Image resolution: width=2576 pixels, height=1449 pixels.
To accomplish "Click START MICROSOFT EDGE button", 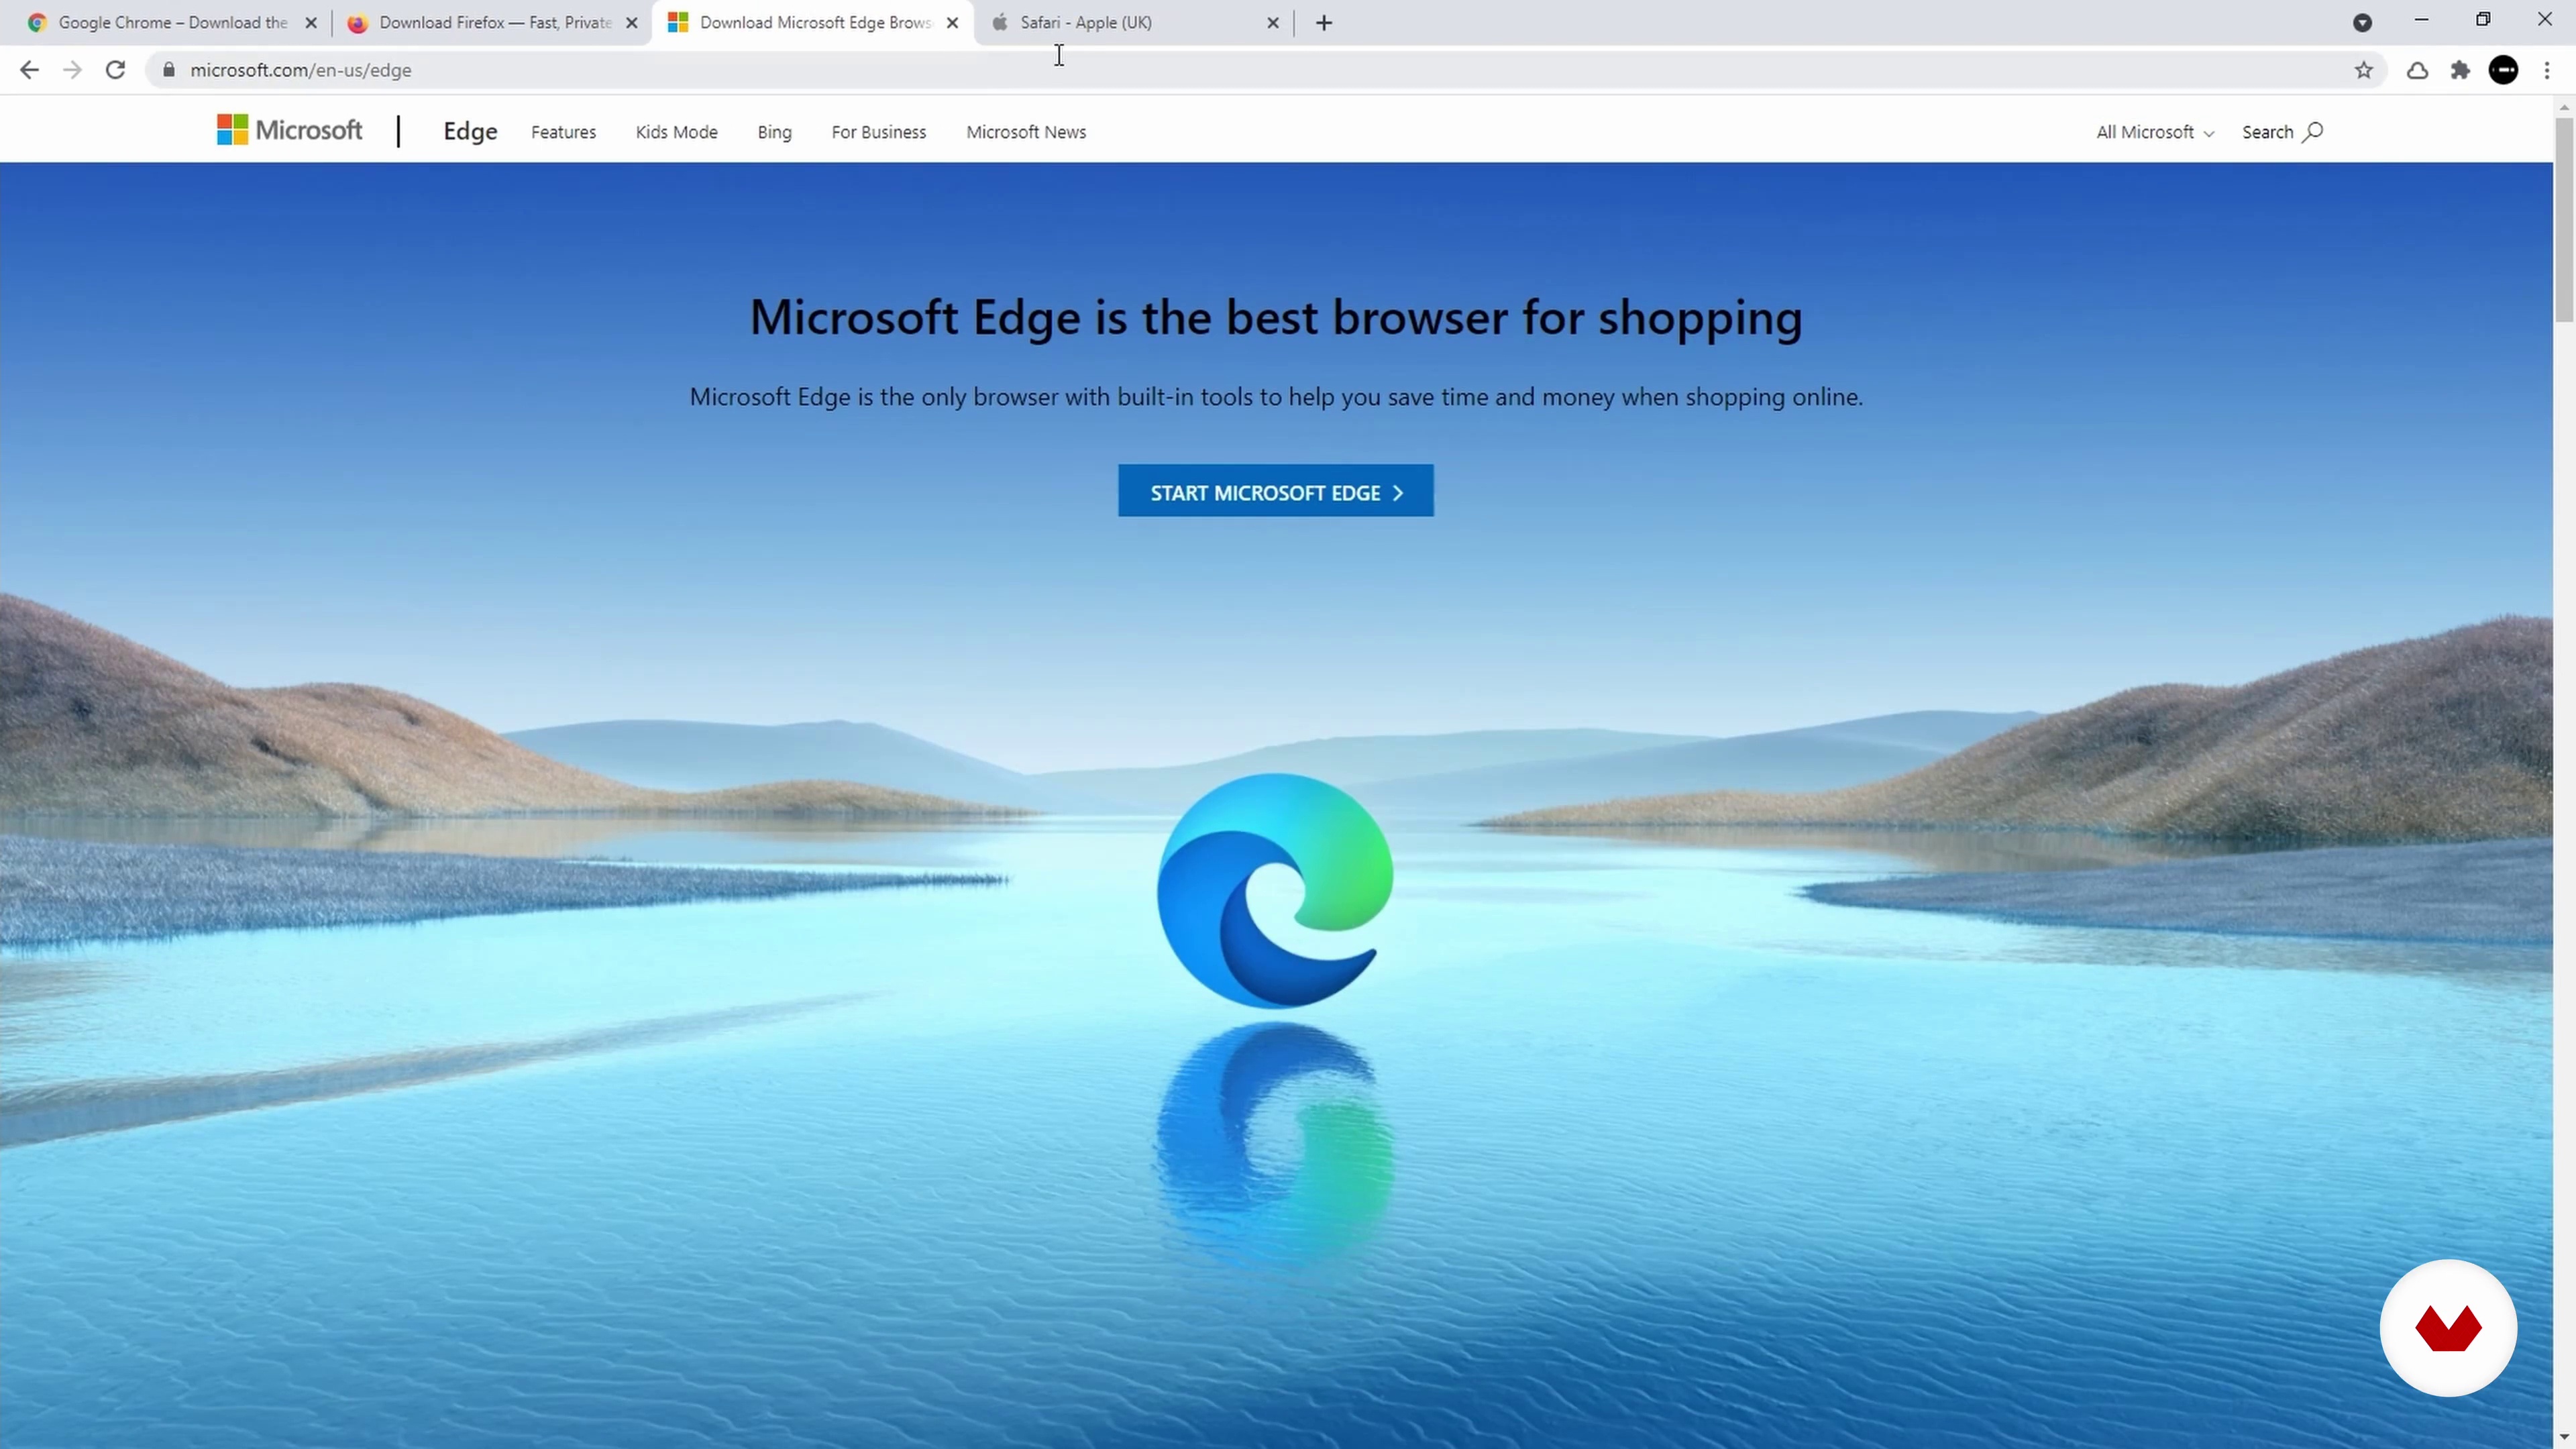I will coord(1275,491).
